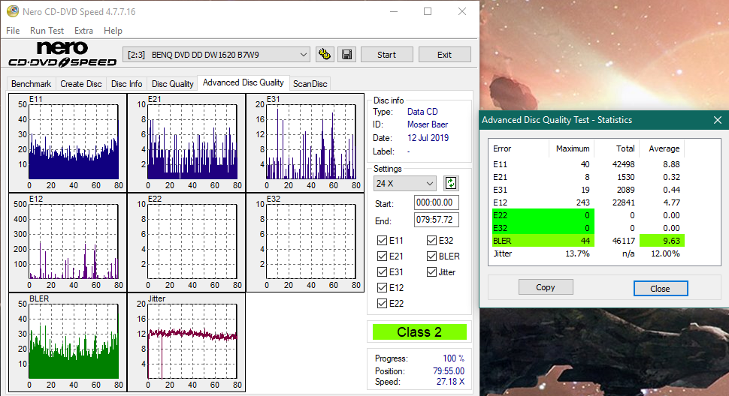Click the Maximum column header in Statistics
729x396 pixels.
coord(572,148)
